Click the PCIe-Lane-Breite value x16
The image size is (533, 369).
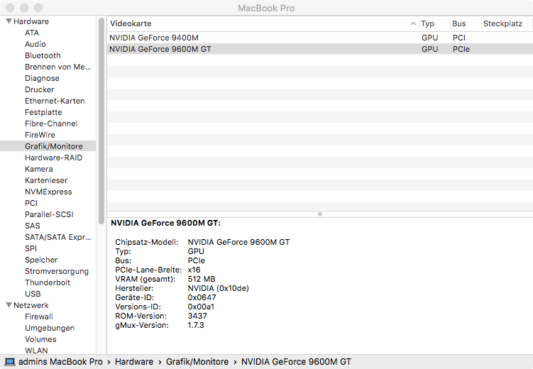(194, 270)
